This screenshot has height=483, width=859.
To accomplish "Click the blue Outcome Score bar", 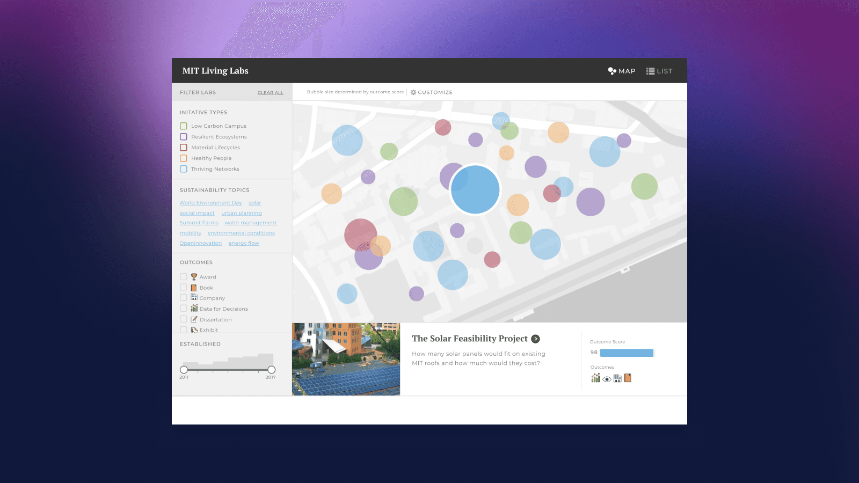I will [627, 353].
